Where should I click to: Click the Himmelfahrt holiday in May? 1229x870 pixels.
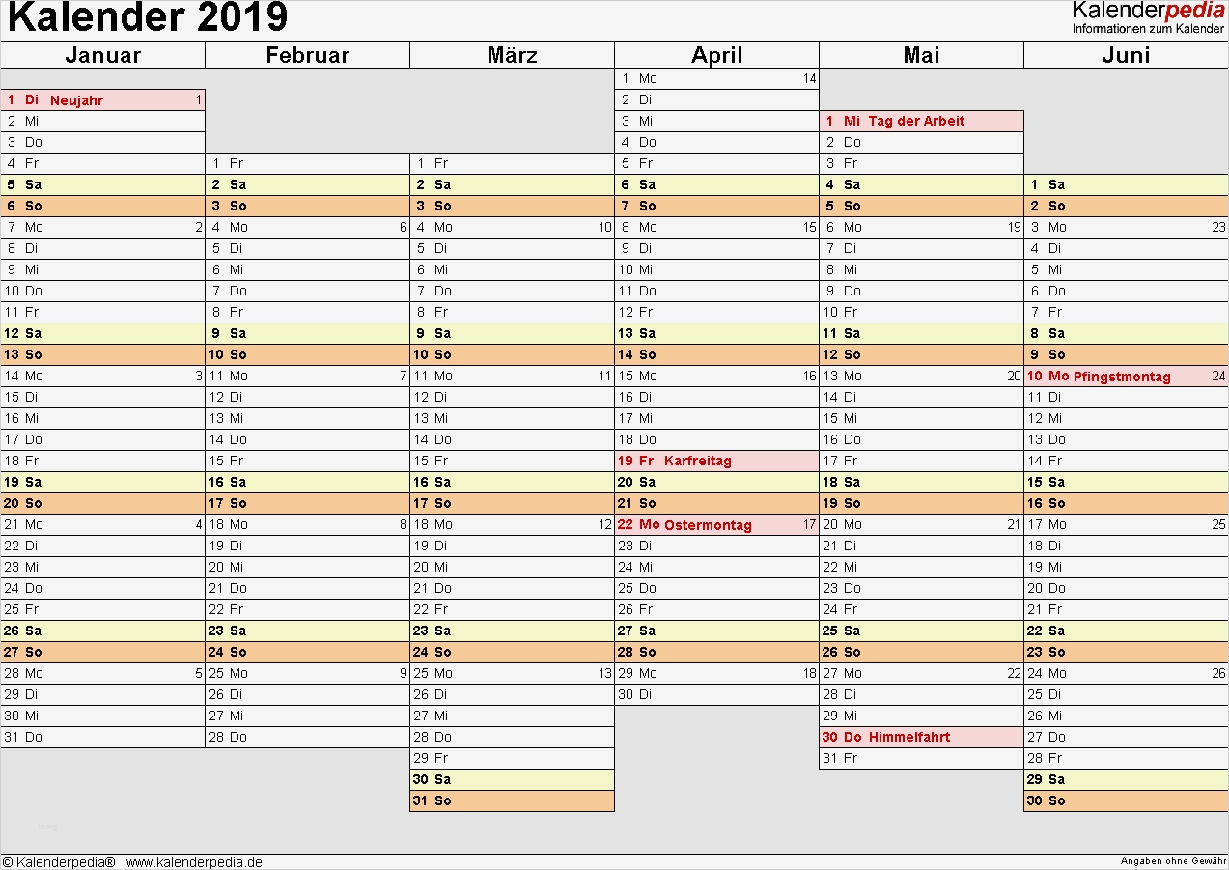(909, 737)
